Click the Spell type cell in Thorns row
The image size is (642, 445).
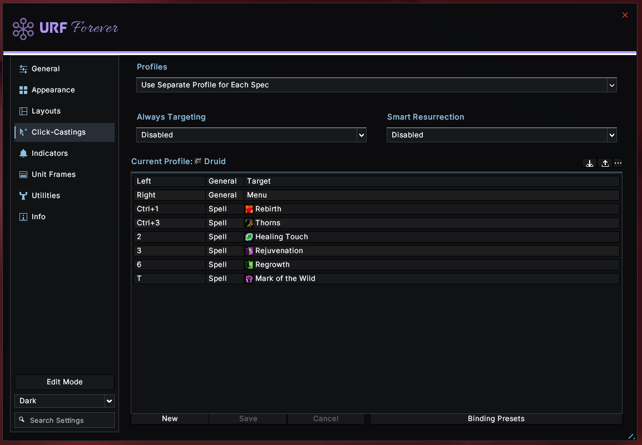[224, 223]
